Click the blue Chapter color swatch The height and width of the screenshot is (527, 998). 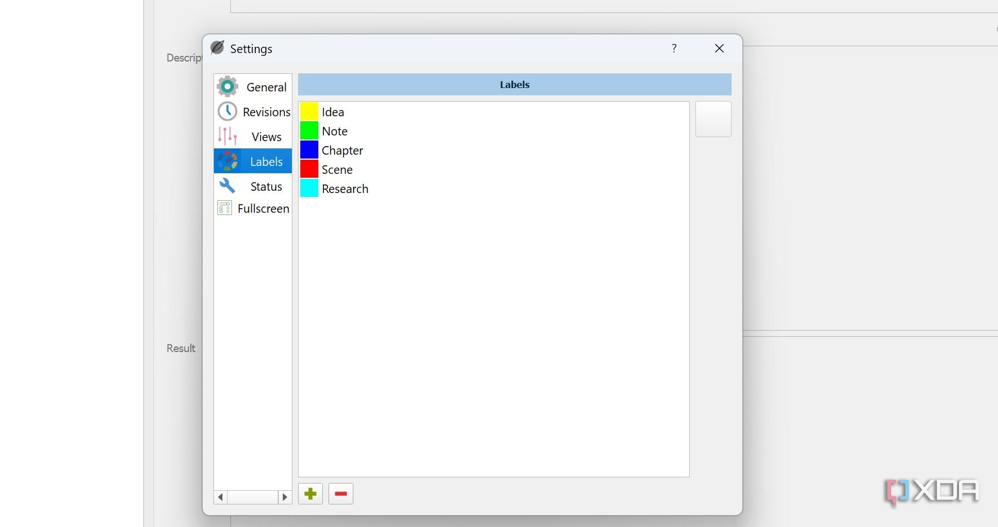pos(309,150)
